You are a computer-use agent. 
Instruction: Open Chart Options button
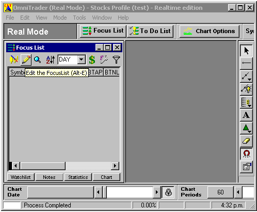[x=210, y=31]
